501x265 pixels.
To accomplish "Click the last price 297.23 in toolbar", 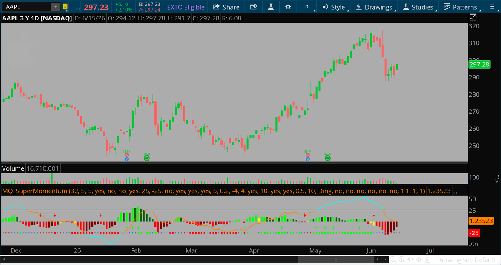I will point(96,7).
